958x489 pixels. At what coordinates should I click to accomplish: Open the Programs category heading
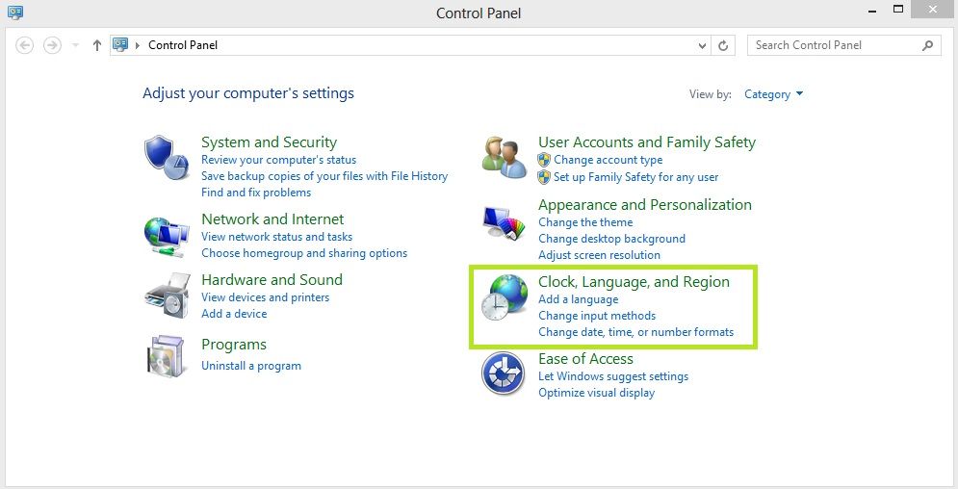[234, 345]
